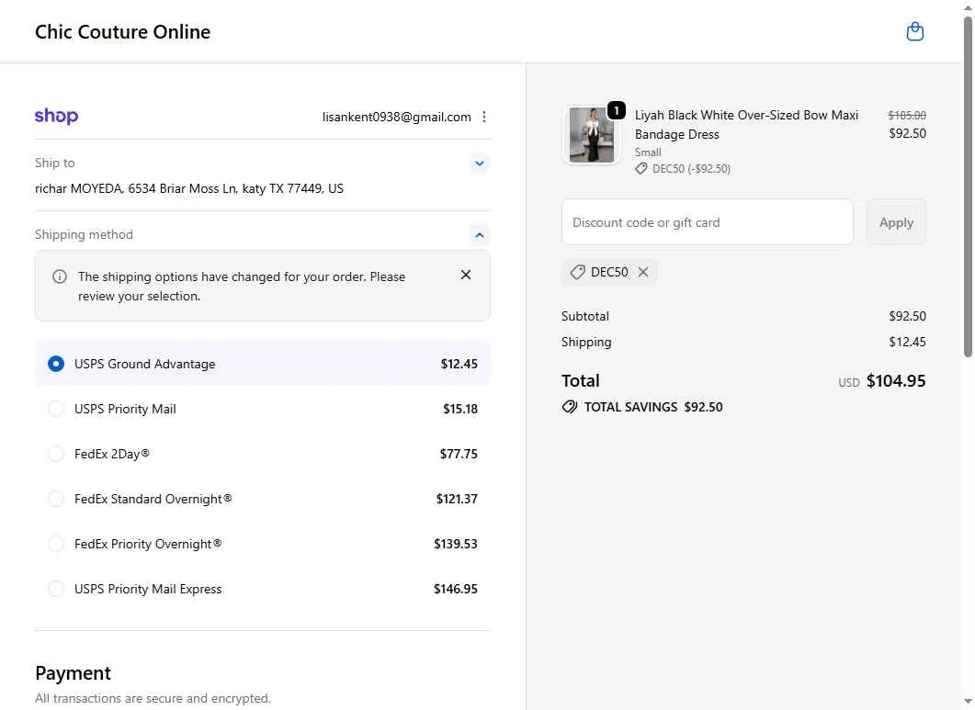Image resolution: width=975 pixels, height=710 pixels.
Task: Click the Small size label
Action: (647, 152)
